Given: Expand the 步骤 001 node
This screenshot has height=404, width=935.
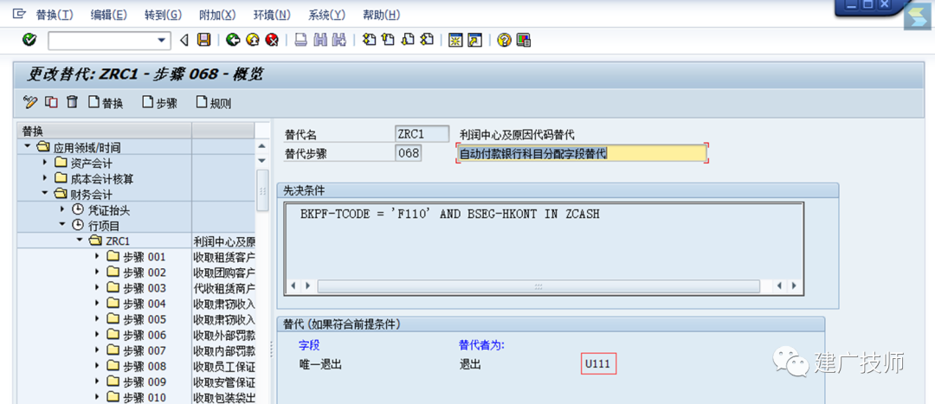Looking at the screenshot, I should 97,256.
